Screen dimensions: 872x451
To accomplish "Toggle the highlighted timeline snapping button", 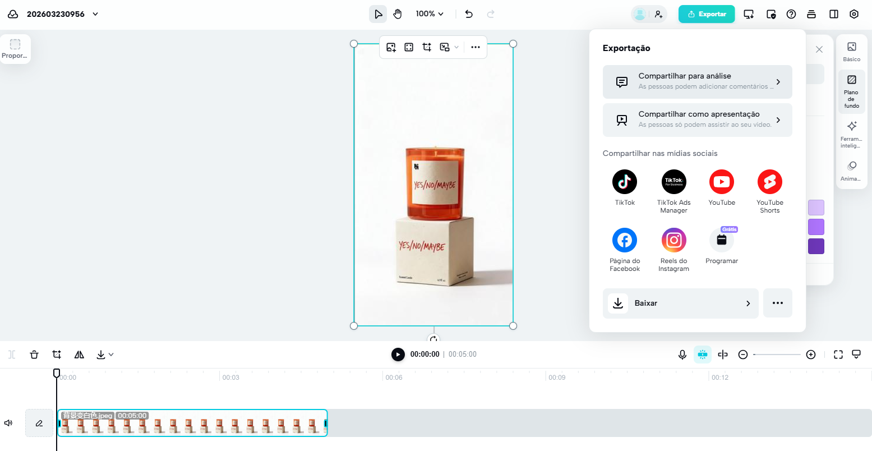I will coord(702,355).
